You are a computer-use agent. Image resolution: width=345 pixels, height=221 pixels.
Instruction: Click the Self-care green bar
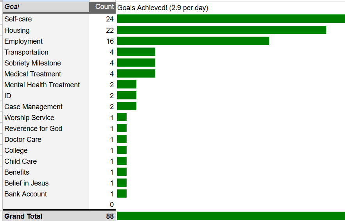pyautogui.click(x=231, y=19)
